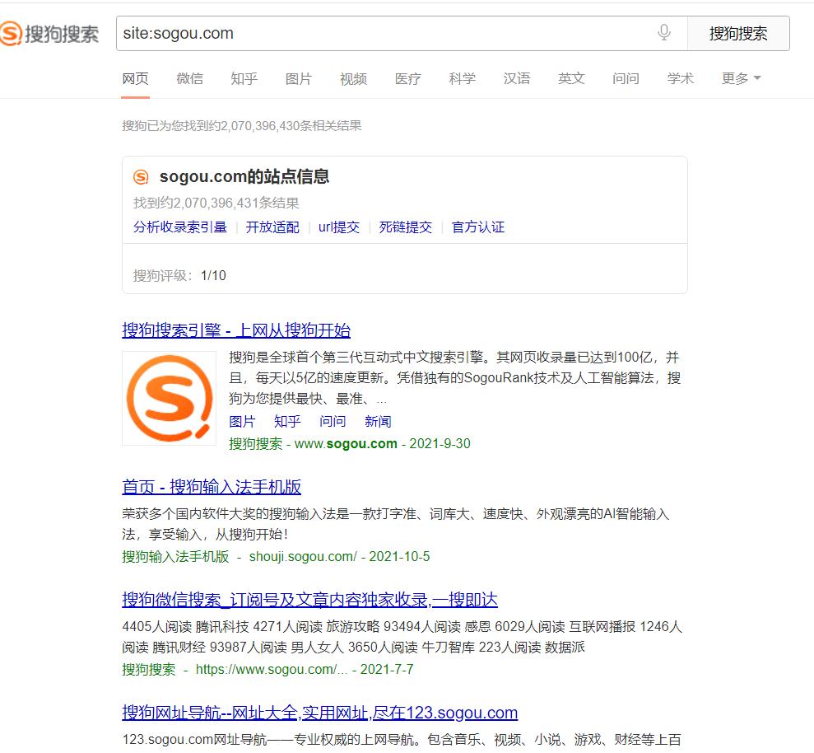
Task: Click the 搜狗搜索 search button
Action: pos(740,34)
